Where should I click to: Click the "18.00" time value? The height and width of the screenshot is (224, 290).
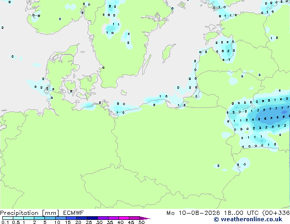pos(234,213)
